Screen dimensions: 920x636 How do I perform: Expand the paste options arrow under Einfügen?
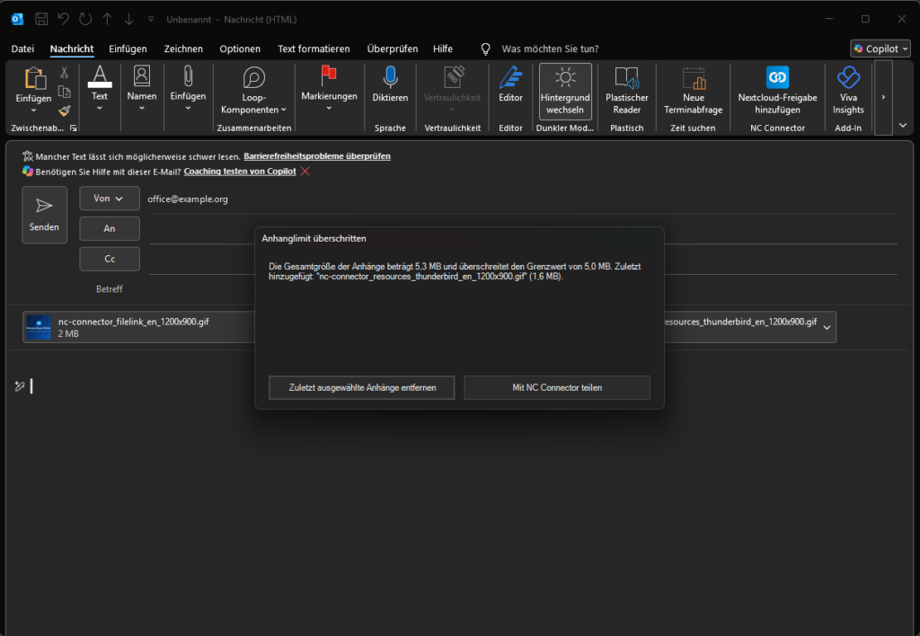(x=33, y=110)
